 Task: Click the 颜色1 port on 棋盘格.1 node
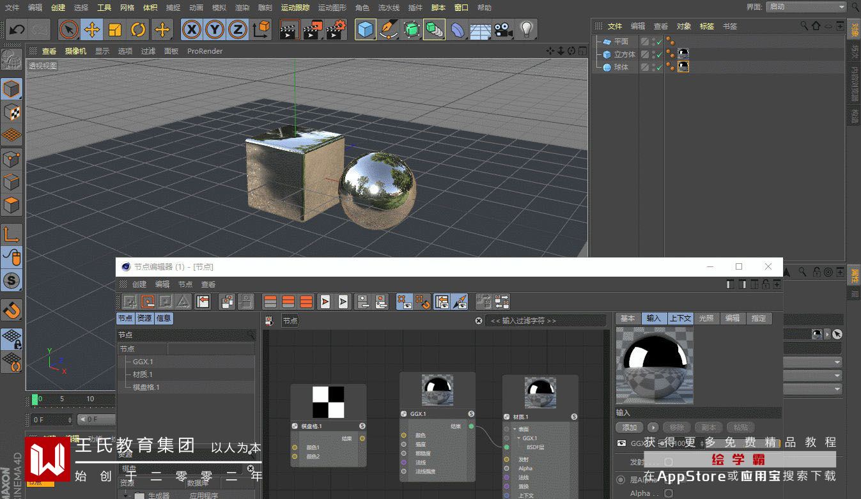click(x=295, y=447)
